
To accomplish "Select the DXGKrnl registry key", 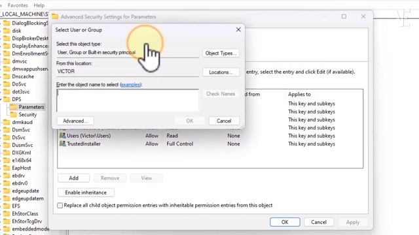I will [22, 153].
